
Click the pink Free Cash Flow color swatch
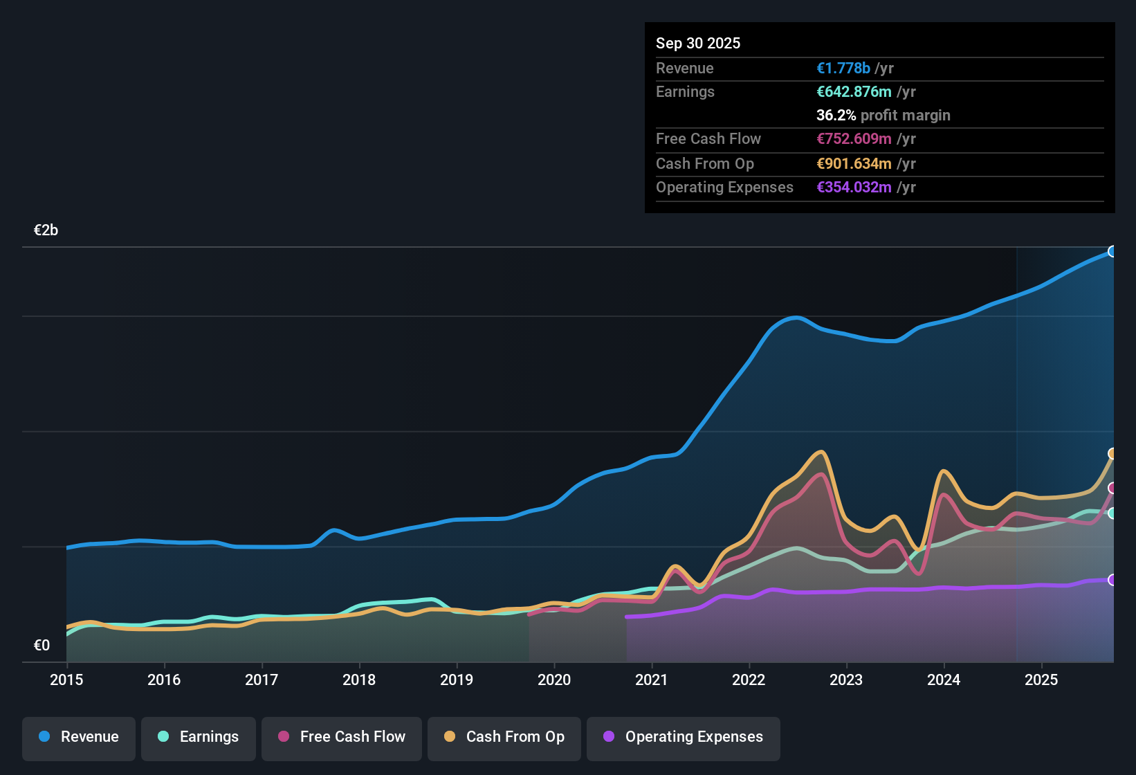coord(283,737)
